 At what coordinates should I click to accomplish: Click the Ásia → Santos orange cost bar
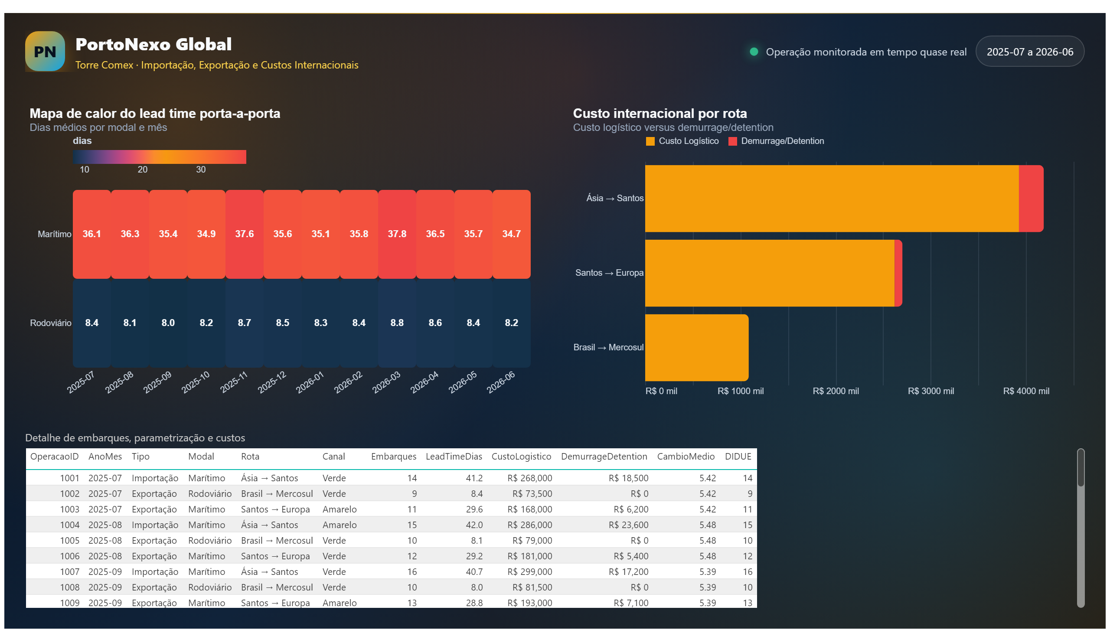(832, 199)
